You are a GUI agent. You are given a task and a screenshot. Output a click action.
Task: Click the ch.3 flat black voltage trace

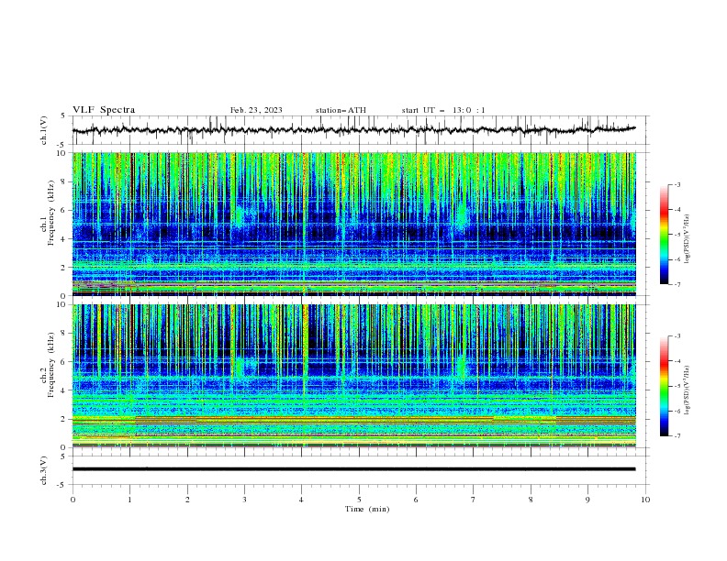[x=353, y=469]
